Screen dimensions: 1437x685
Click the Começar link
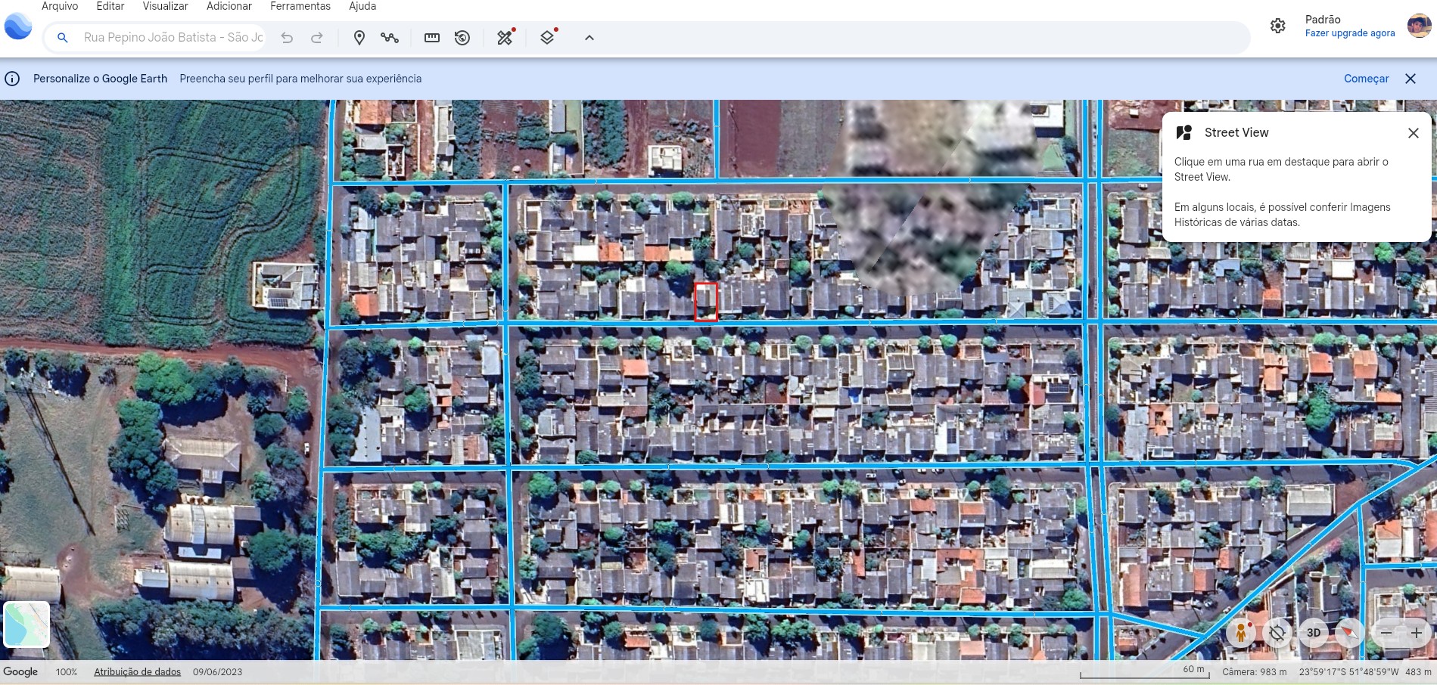[x=1366, y=79]
